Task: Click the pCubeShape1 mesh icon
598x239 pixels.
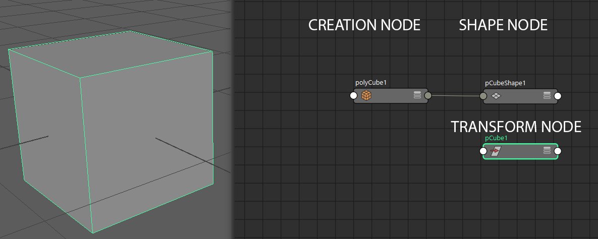Action: click(x=496, y=96)
